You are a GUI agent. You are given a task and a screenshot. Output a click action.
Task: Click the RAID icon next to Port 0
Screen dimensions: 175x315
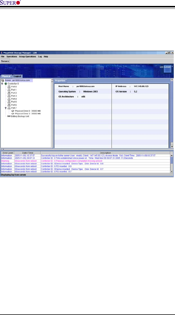pos(9,87)
